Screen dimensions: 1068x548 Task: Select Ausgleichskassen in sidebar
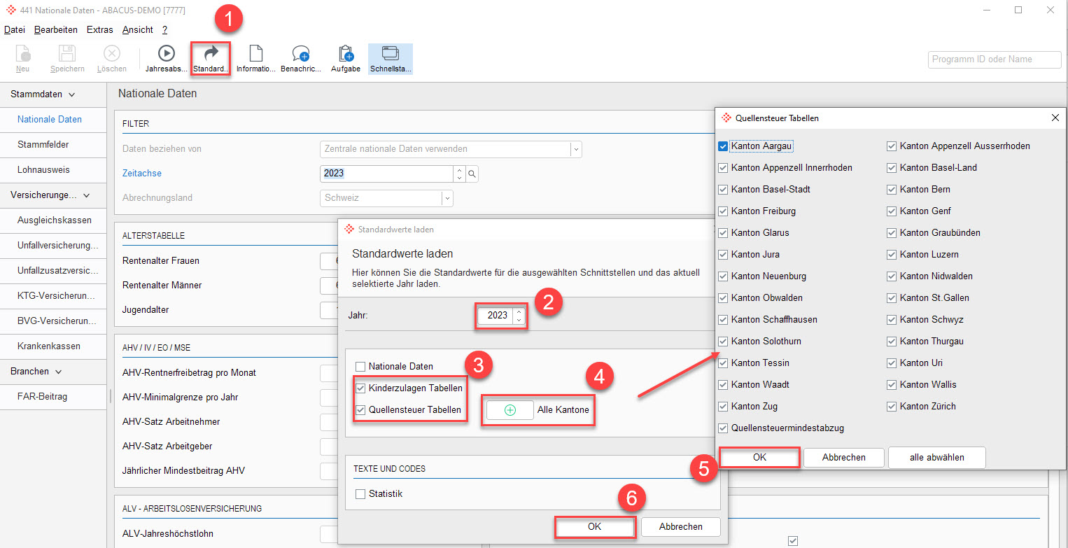point(55,220)
